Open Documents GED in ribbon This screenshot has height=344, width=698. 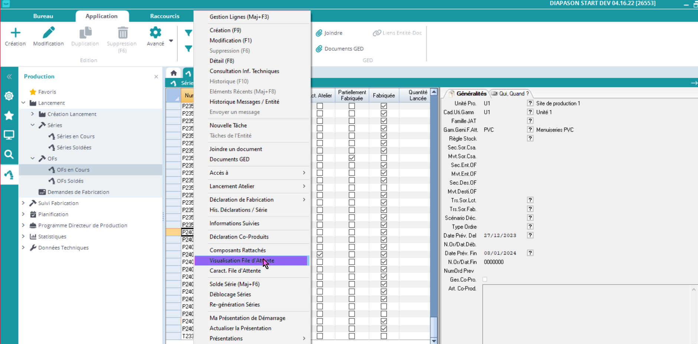point(343,49)
